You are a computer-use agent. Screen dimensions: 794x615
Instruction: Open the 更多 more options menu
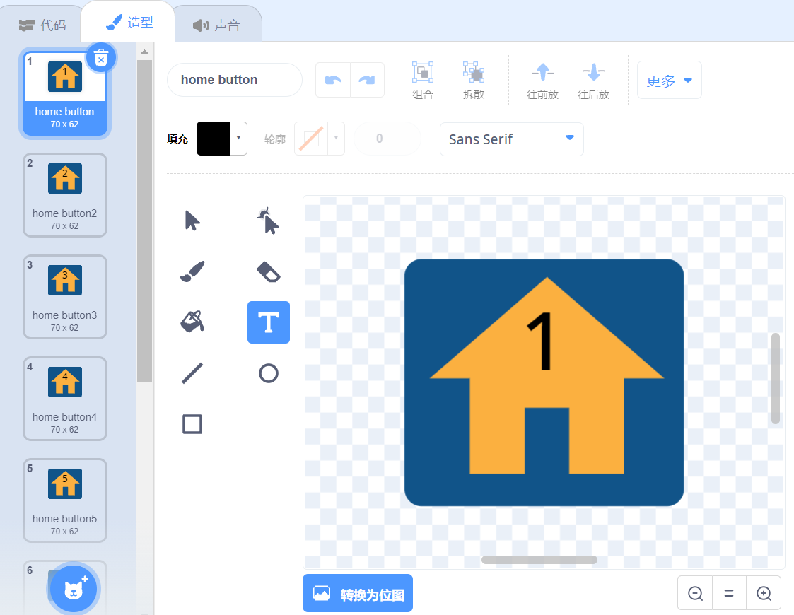(669, 80)
